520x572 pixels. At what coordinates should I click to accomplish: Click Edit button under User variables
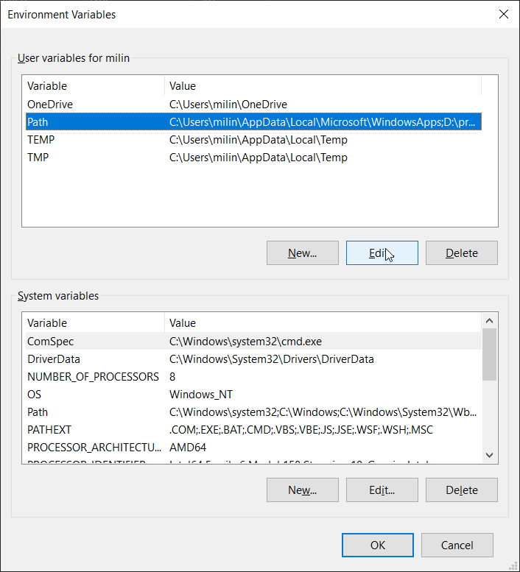[382, 253]
